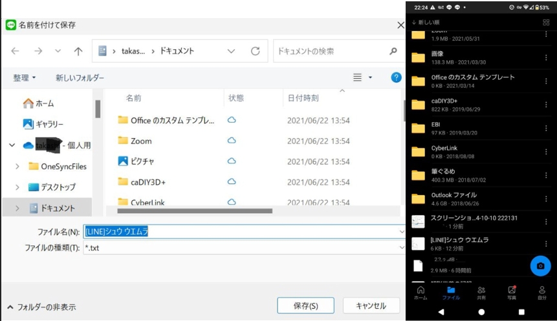Switch to 共有 tab on phone
Viewport: 557px width, 321px height.
pos(481,293)
